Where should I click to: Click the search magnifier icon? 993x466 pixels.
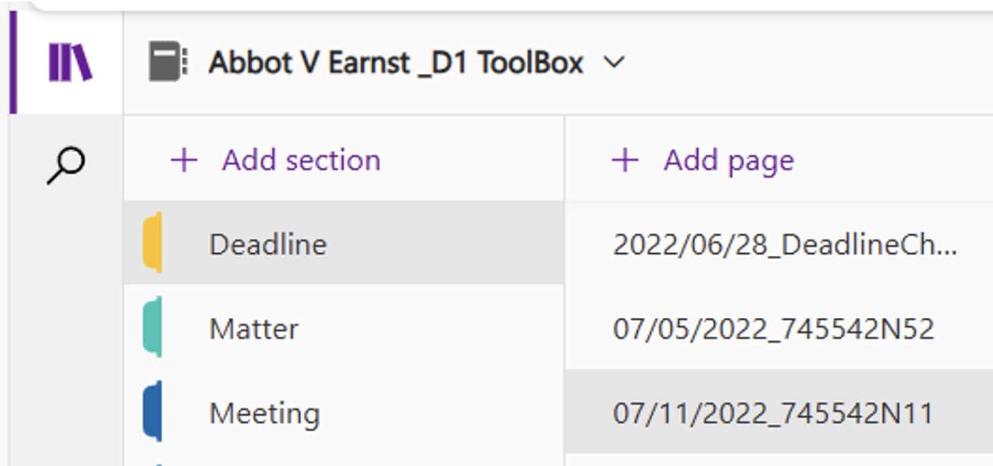(66, 166)
